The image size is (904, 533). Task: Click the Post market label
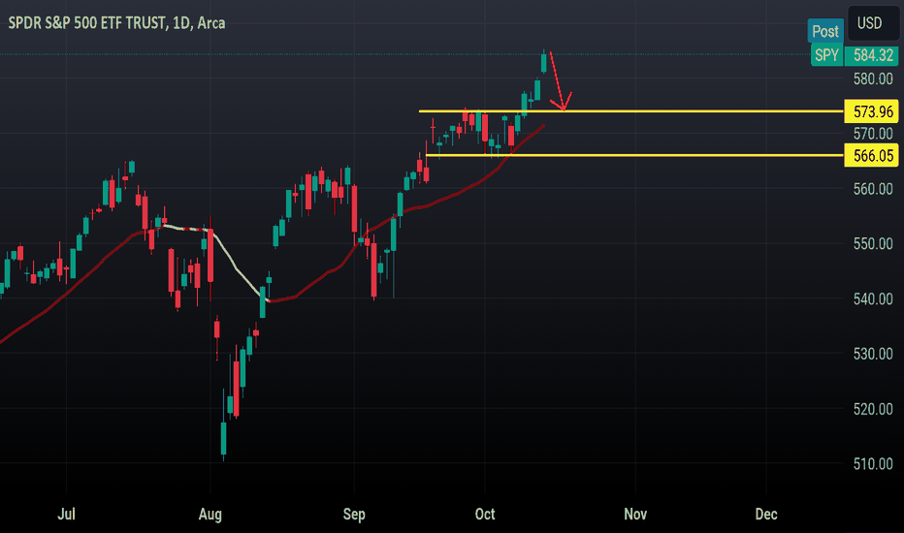825,31
